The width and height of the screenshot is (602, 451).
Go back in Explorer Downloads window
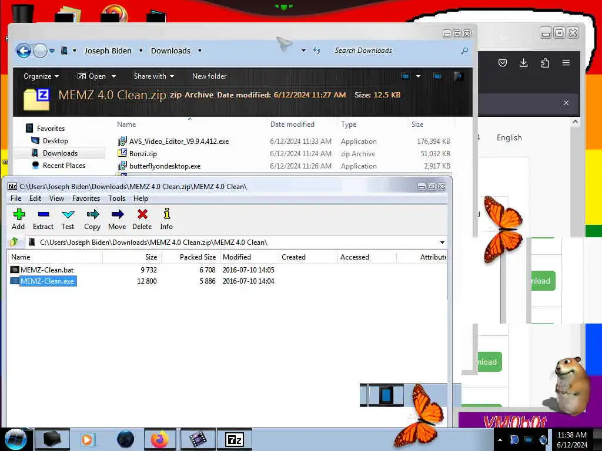tap(24, 51)
